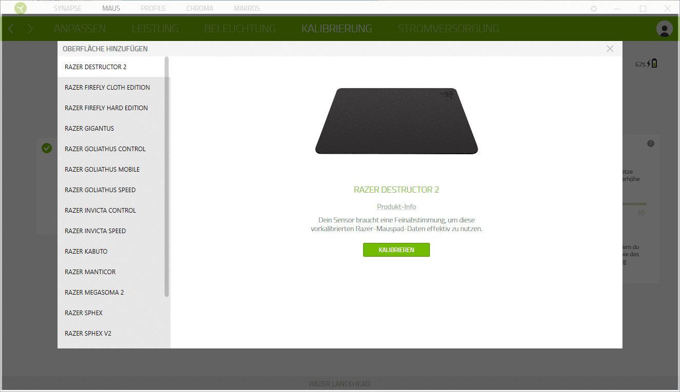Click the green checkmark status icon

[47, 148]
